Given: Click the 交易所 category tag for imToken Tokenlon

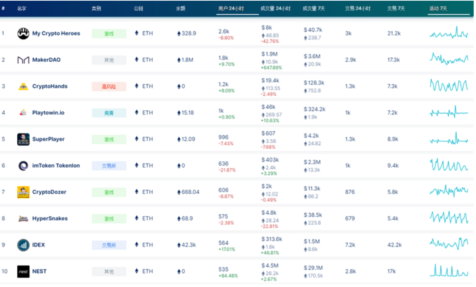Looking at the screenshot, I should click(109, 166).
